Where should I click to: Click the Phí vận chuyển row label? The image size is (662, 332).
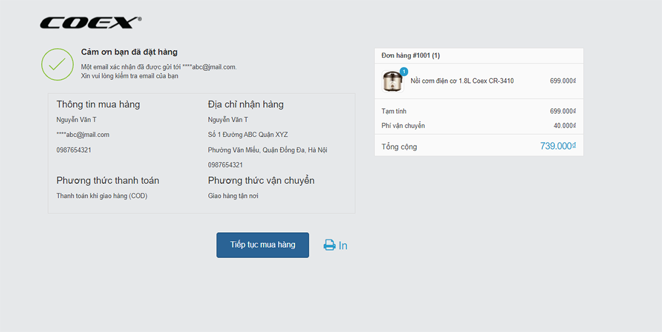coord(403,126)
